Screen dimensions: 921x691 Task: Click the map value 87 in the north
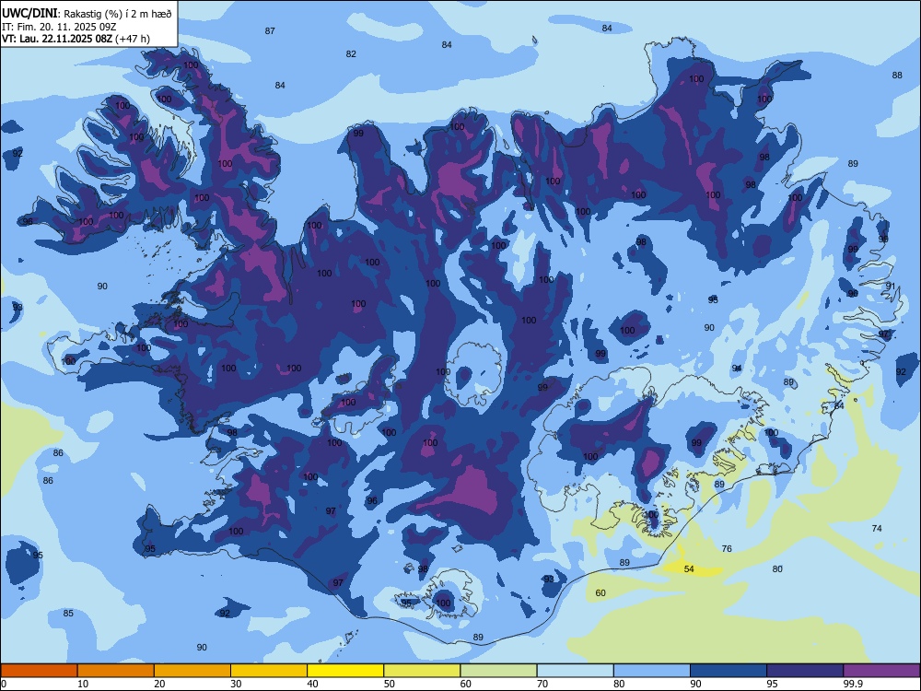[x=270, y=30]
